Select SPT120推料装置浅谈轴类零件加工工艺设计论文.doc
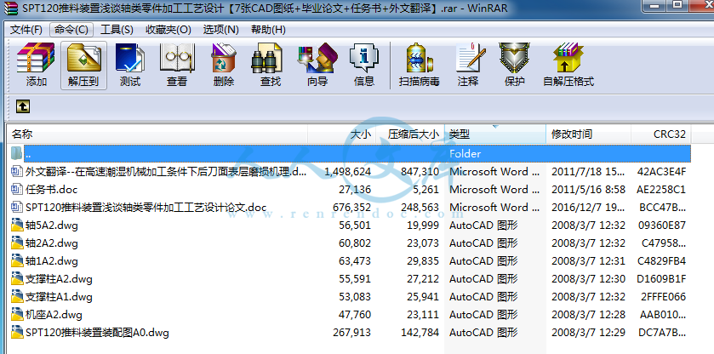The height and width of the screenshot is (354, 714). [x=146, y=208]
